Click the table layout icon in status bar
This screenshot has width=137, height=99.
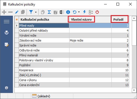click(x=34, y=96)
